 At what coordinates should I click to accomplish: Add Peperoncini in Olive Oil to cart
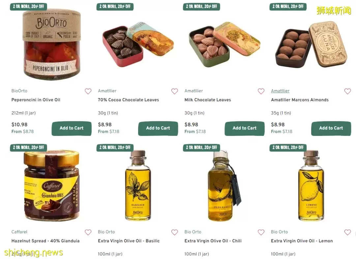point(72,128)
